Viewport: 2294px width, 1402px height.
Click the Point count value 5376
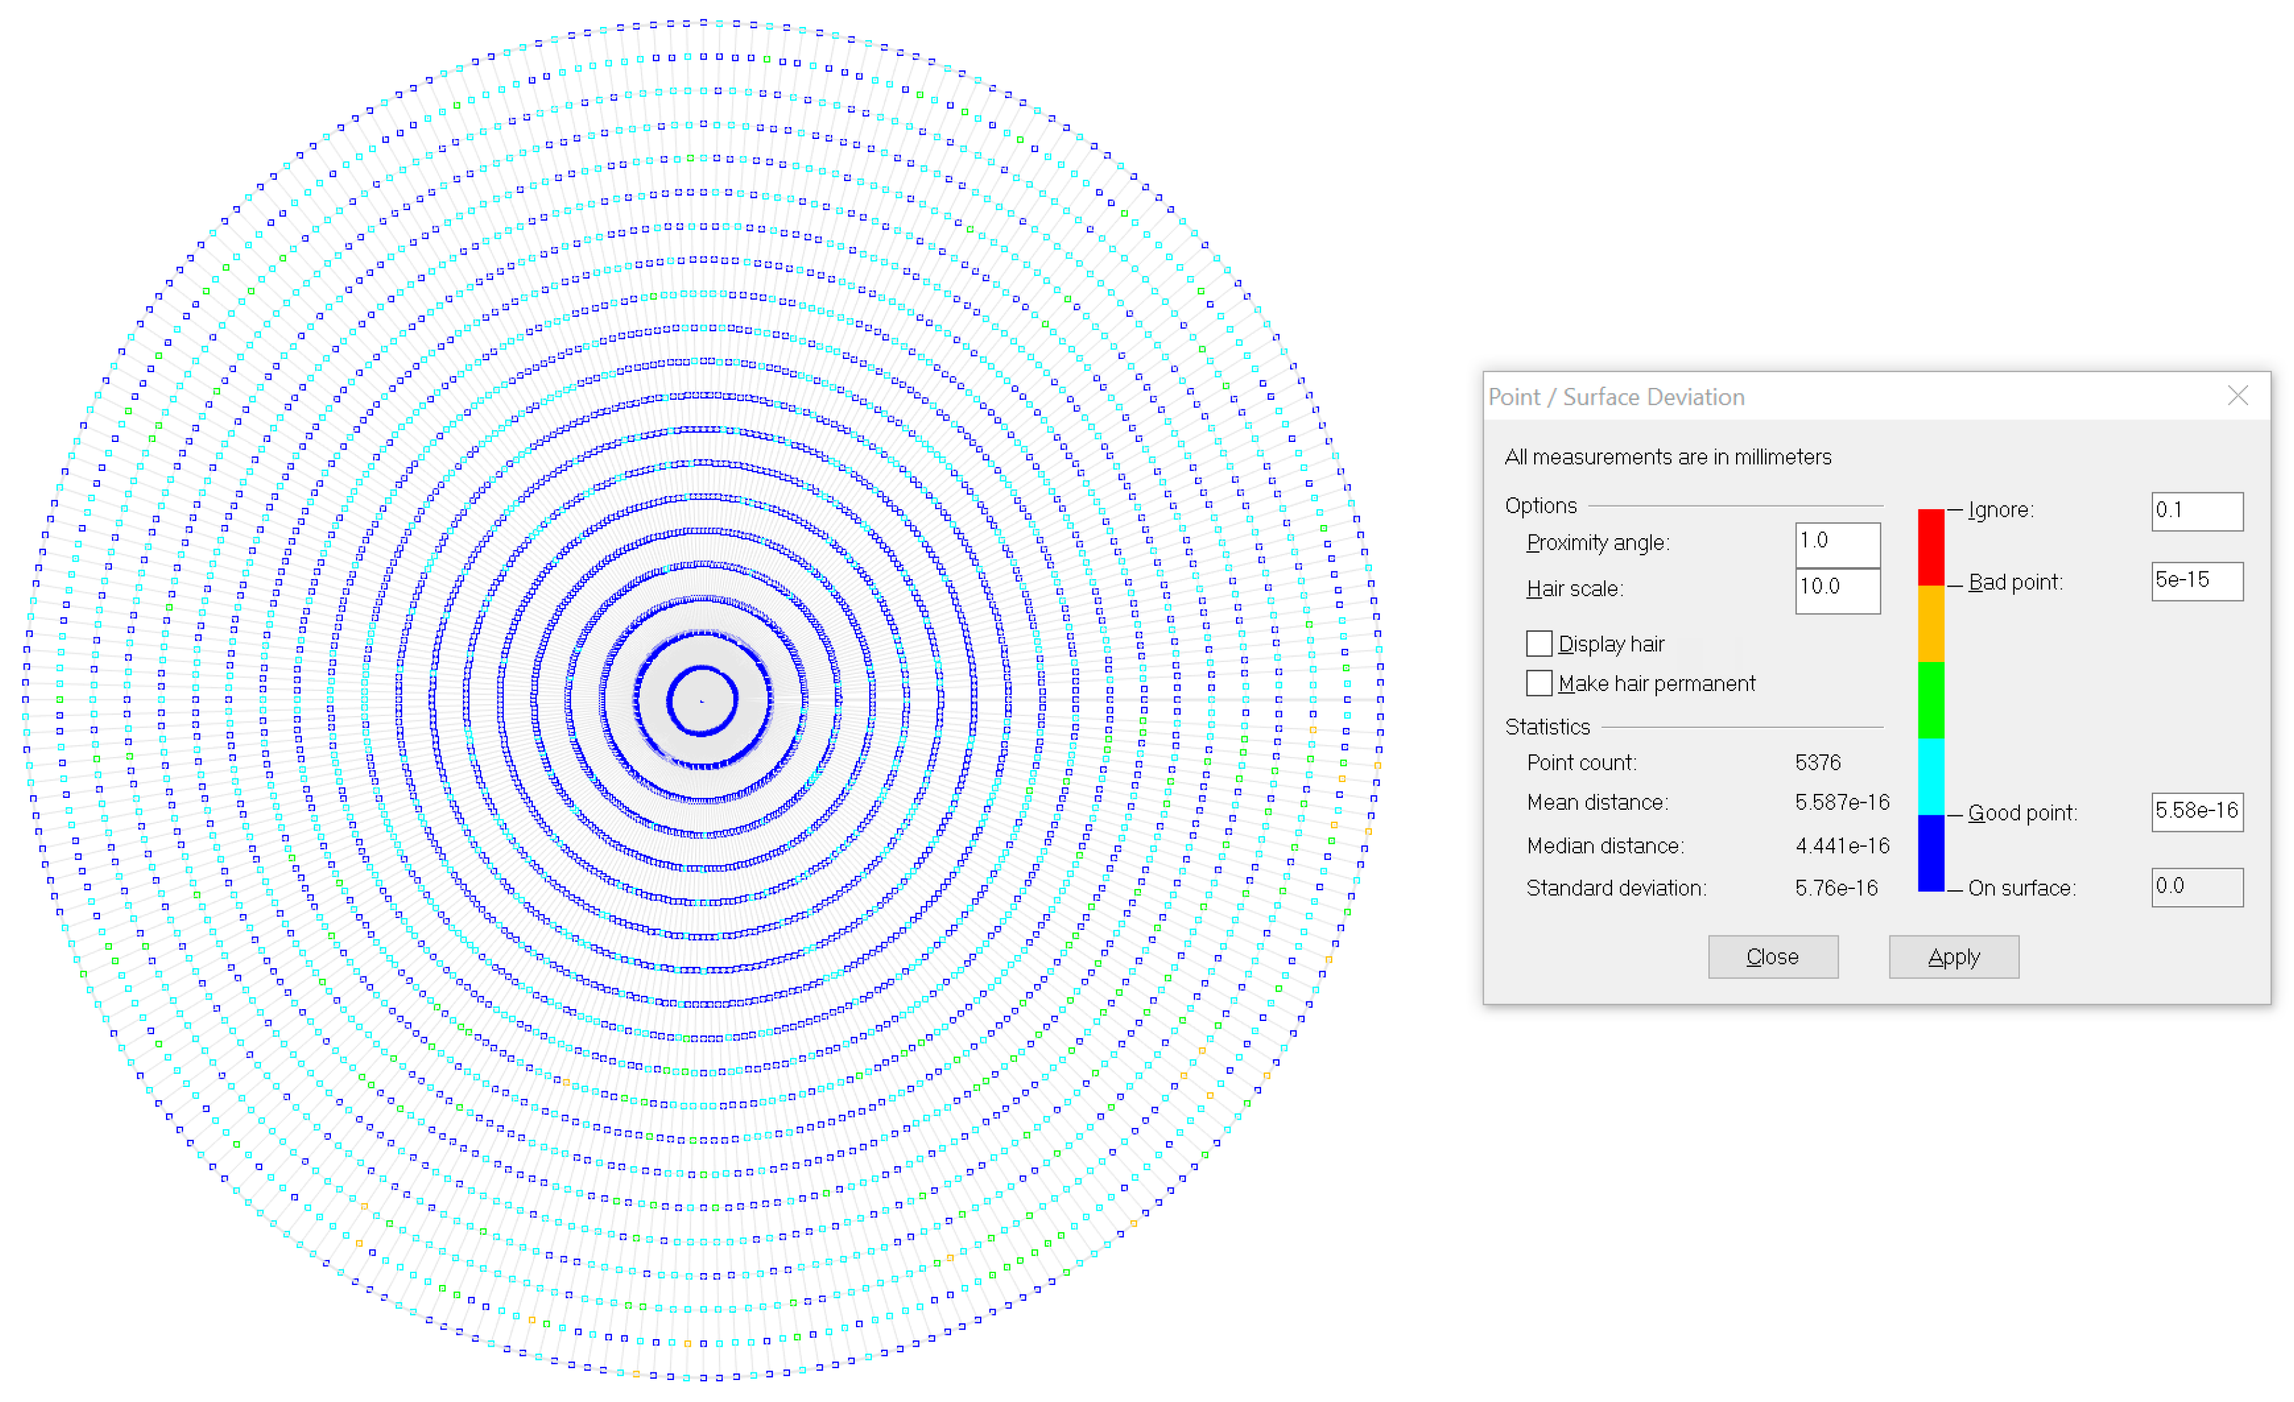[x=1817, y=763]
